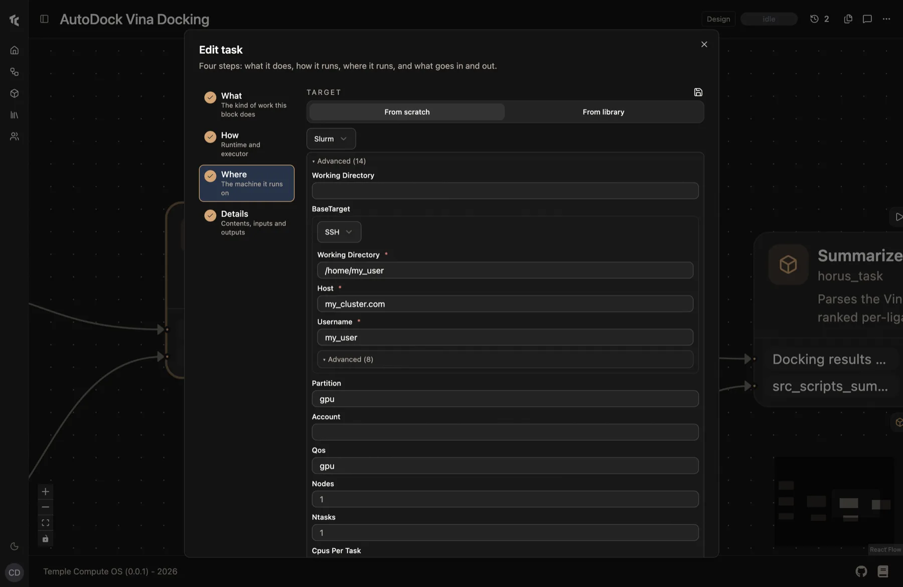This screenshot has width=903, height=587.
Task: Click the Host field with my_cluster.com
Action: [x=505, y=304]
